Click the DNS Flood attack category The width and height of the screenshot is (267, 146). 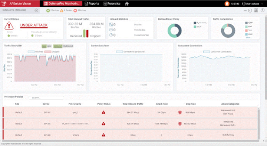[x=228, y=114]
